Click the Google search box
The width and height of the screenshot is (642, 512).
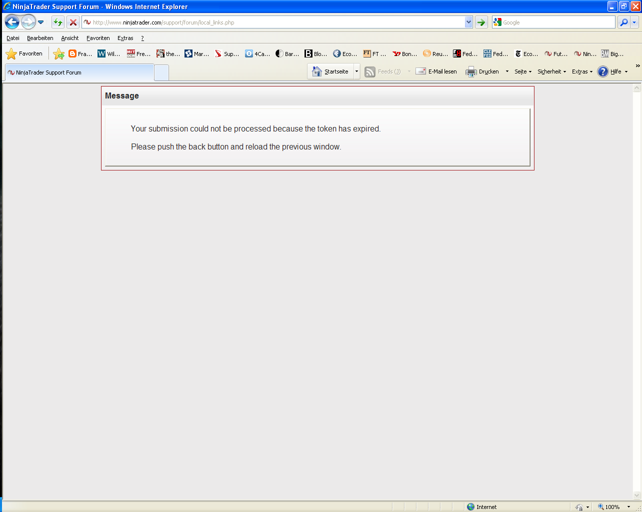(x=554, y=22)
